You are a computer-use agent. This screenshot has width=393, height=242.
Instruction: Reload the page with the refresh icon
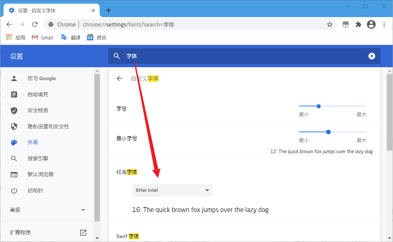click(x=35, y=25)
